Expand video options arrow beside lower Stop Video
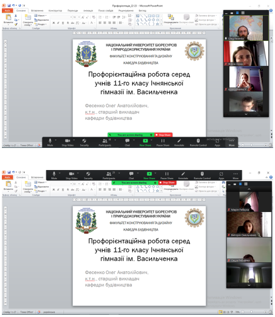 point(78,173)
